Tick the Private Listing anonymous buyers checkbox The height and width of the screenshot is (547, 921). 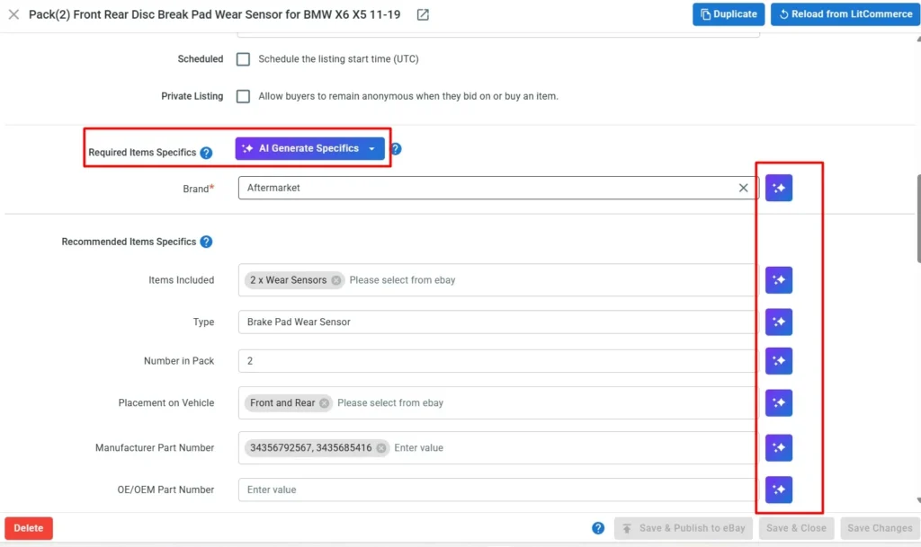[x=243, y=96]
